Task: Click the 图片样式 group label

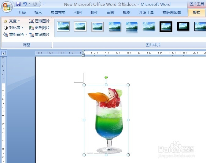Action: pos(153,45)
